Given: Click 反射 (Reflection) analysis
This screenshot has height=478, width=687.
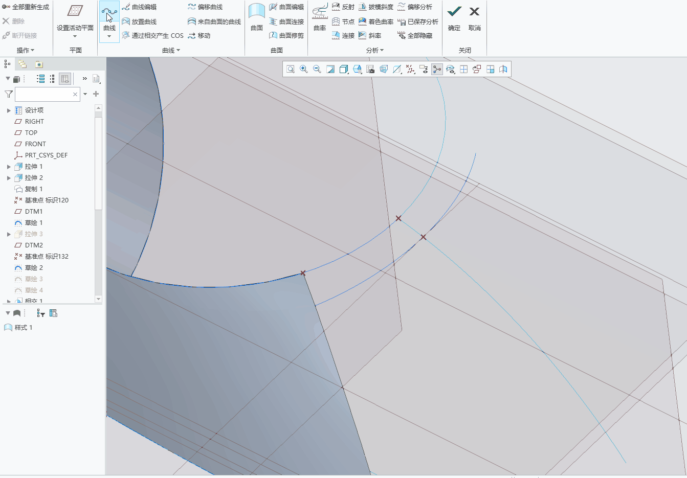Looking at the screenshot, I should pos(343,7).
